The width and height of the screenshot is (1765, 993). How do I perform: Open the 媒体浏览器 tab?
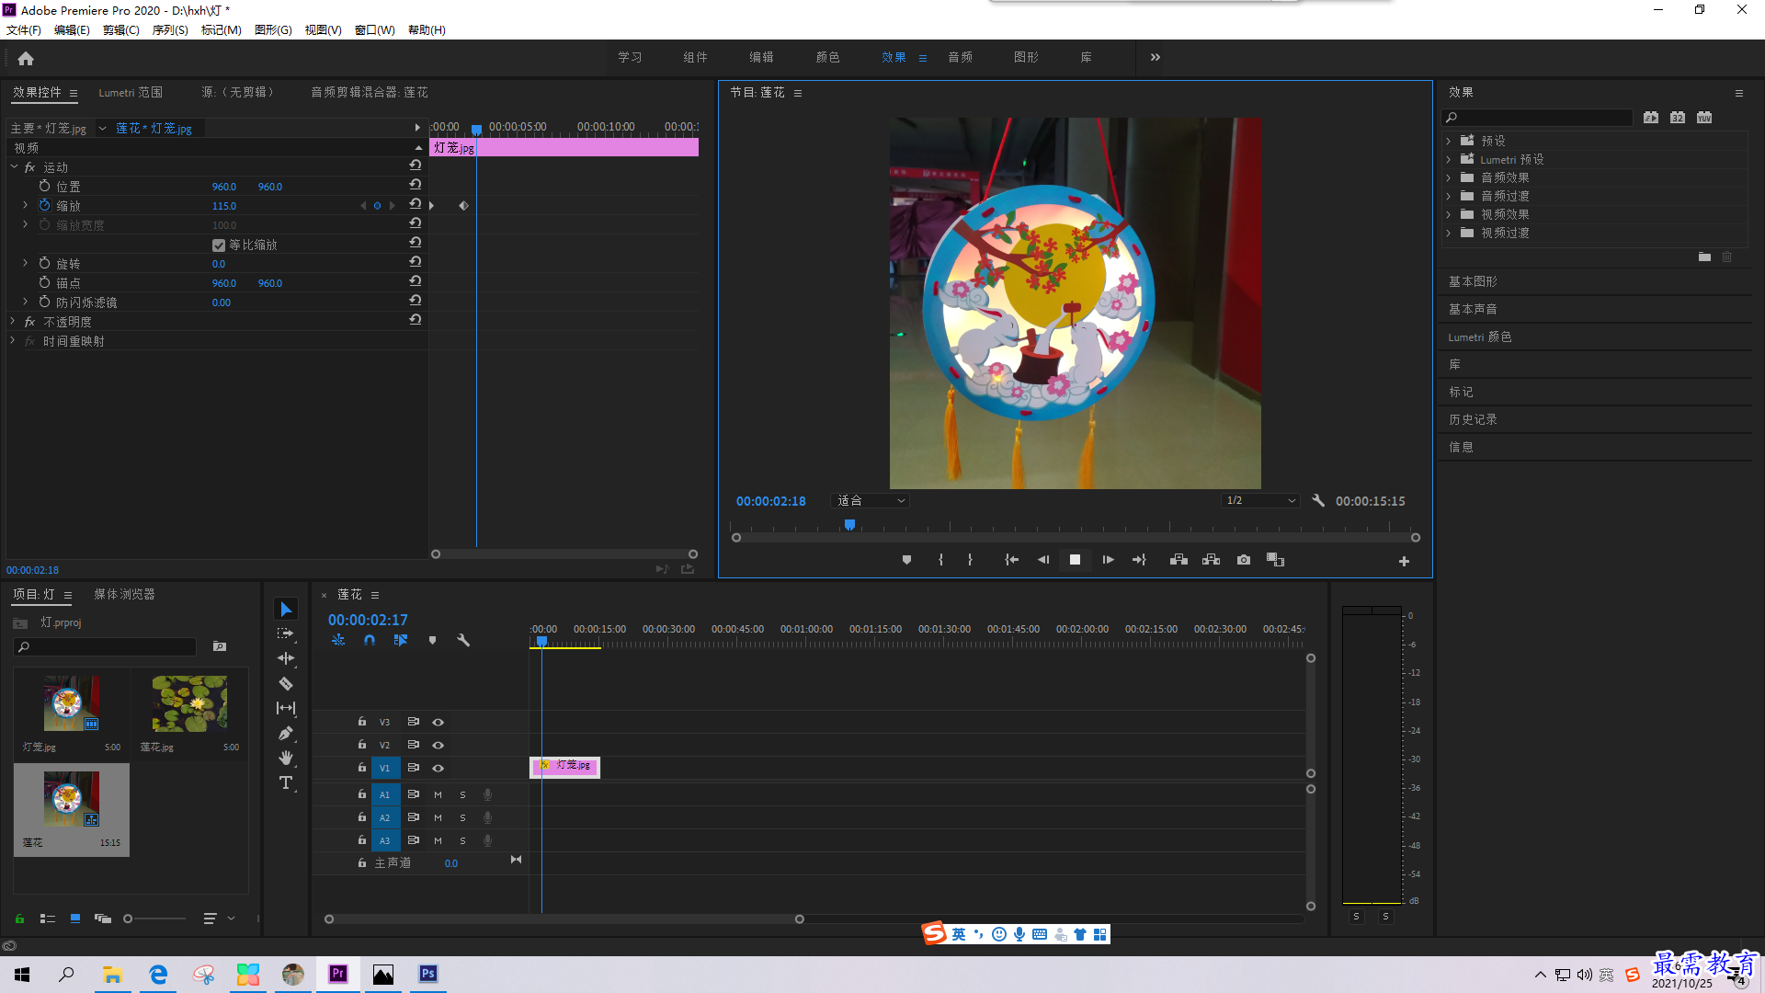point(124,594)
